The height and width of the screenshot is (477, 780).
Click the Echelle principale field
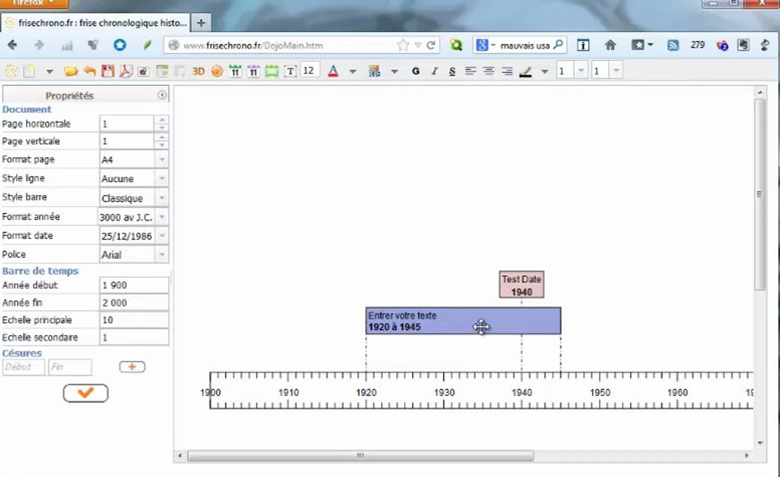[x=134, y=320]
